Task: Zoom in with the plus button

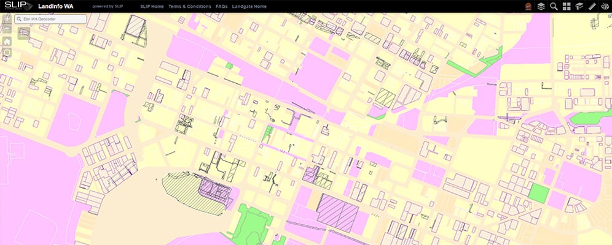Action: (7, 20)
